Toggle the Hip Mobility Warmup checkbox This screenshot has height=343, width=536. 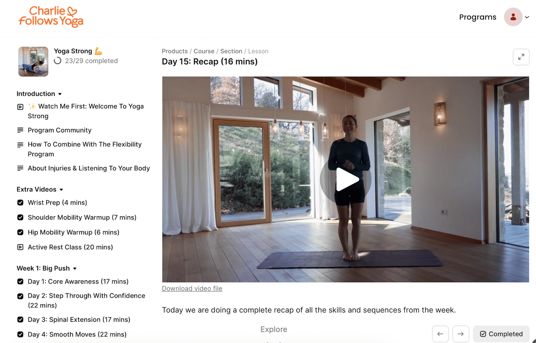pyautogui.click(x=20, y=232)
